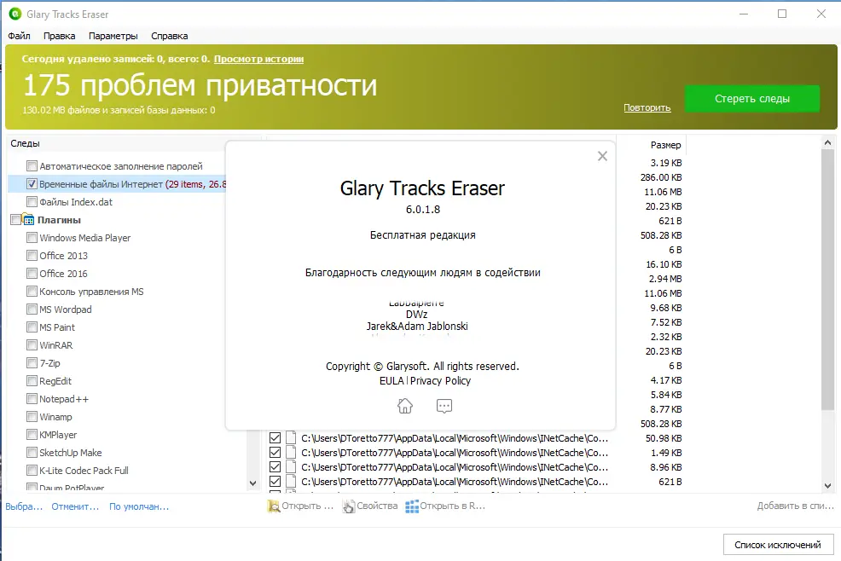Enable WinRAR checkbox
This screenshot has height=561, width=841.
point(32,344)
